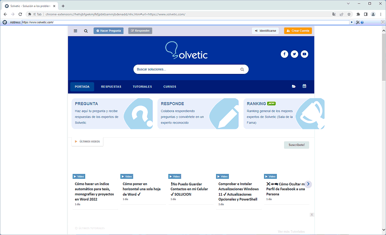Image resolution: width=386 pixels, height=235 pixels.
Task: Click the Google Translate icon in address bar
Action: (334, 14)
